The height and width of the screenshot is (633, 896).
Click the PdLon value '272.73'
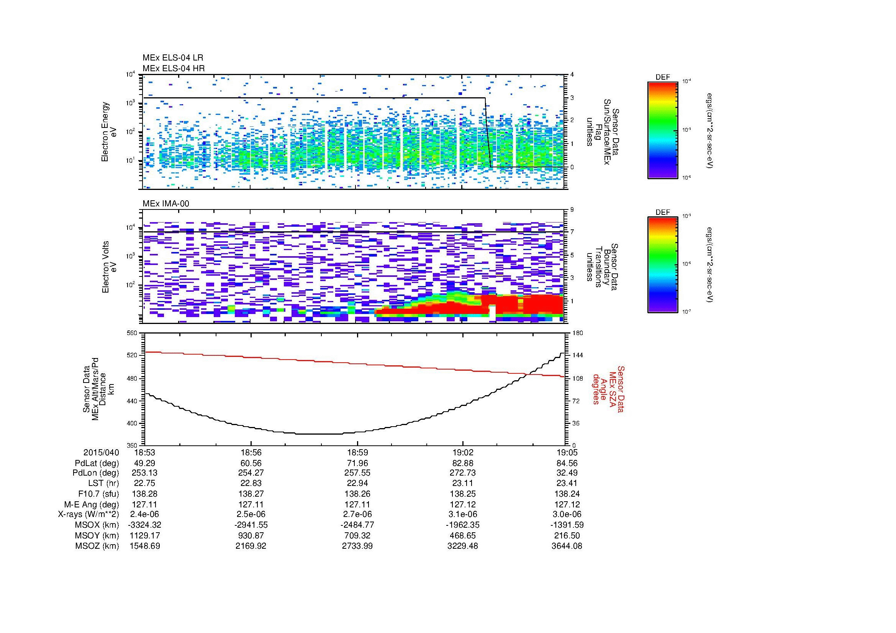pyautogui.click(x=463, y=473)
